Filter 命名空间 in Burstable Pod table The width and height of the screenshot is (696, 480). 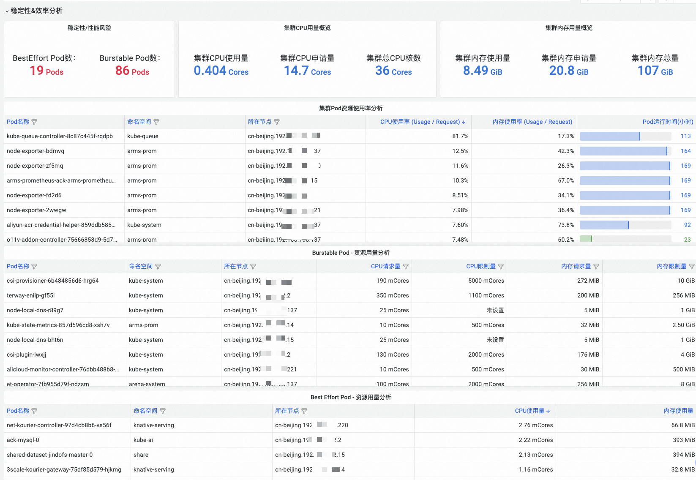158,266
